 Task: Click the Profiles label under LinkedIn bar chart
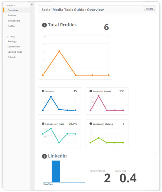point(48,184)
